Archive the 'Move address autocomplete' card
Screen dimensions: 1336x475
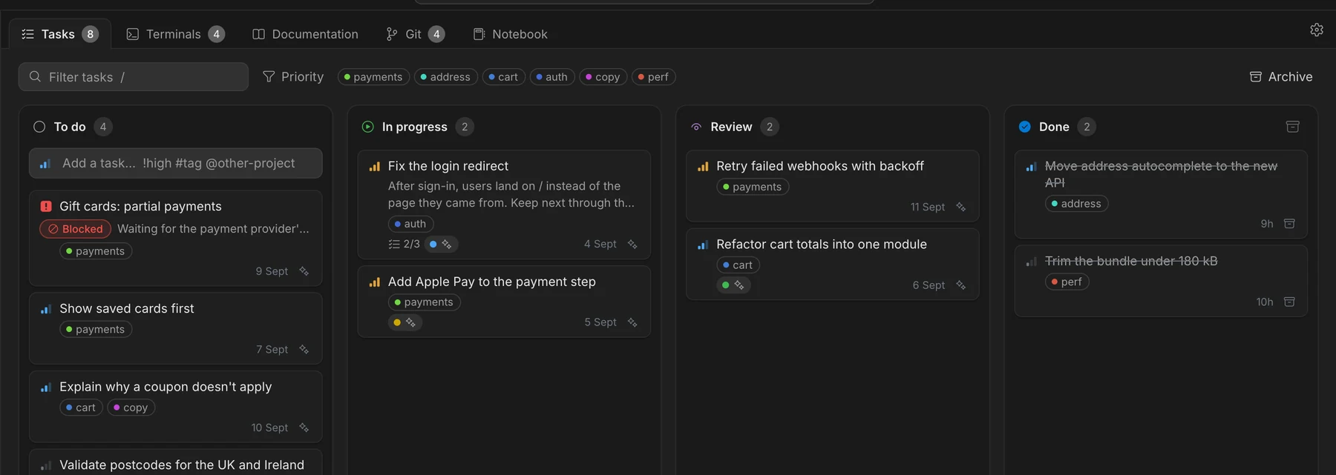point(1289,224)
